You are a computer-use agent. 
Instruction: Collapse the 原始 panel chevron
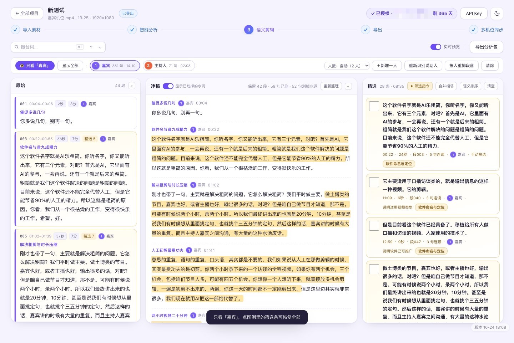click(x=132, y=86)
